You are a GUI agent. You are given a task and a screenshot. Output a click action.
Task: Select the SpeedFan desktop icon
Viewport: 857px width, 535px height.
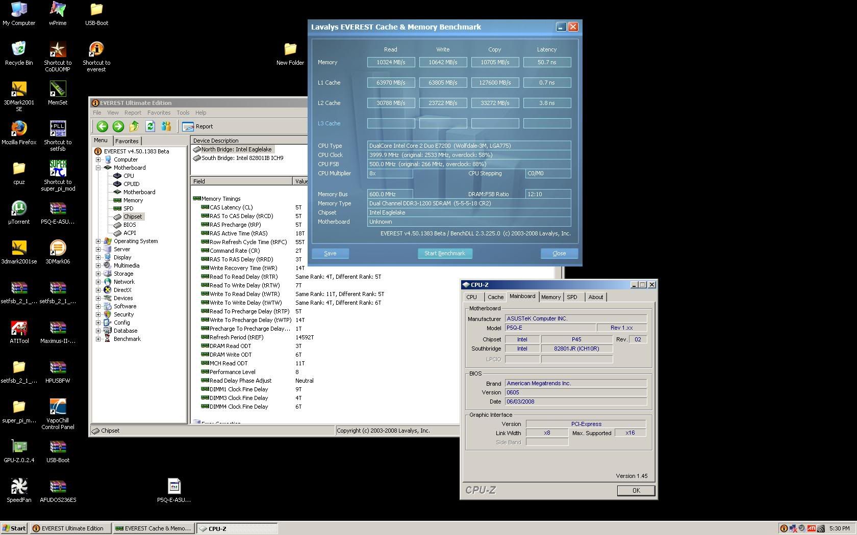click(19, 491)
